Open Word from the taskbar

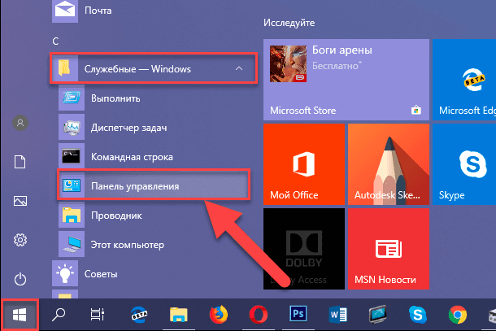(337, 315)
